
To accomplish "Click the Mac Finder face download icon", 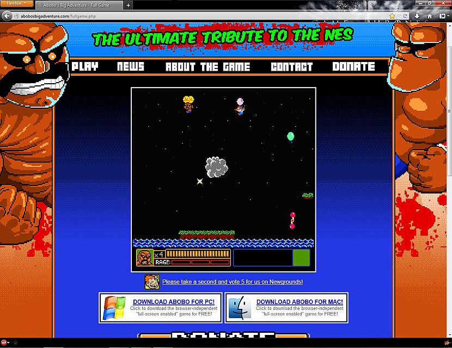I will pyautogui.click(x=240, y=308).
